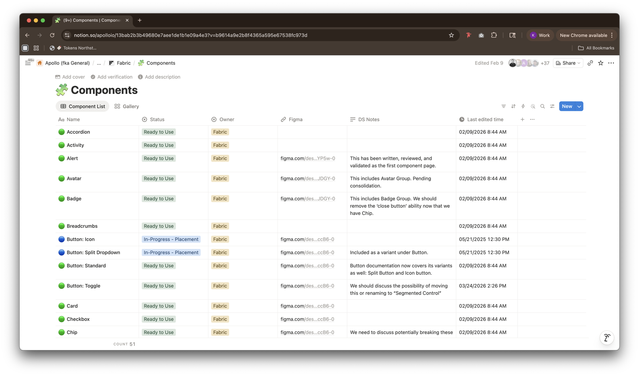Bookmark this page with Chrome star icon
This screenshot has width=639, height=376.
451,35
